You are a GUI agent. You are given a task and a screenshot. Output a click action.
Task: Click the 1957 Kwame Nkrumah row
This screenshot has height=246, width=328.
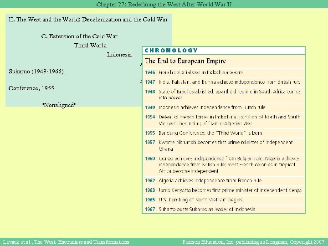pyautogui.click(x=223, y=146)
